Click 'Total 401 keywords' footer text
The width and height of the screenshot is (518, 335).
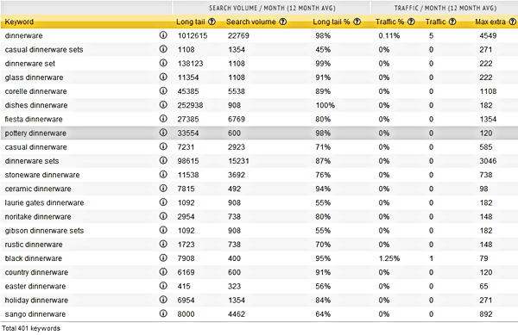(x=31, y=328)
